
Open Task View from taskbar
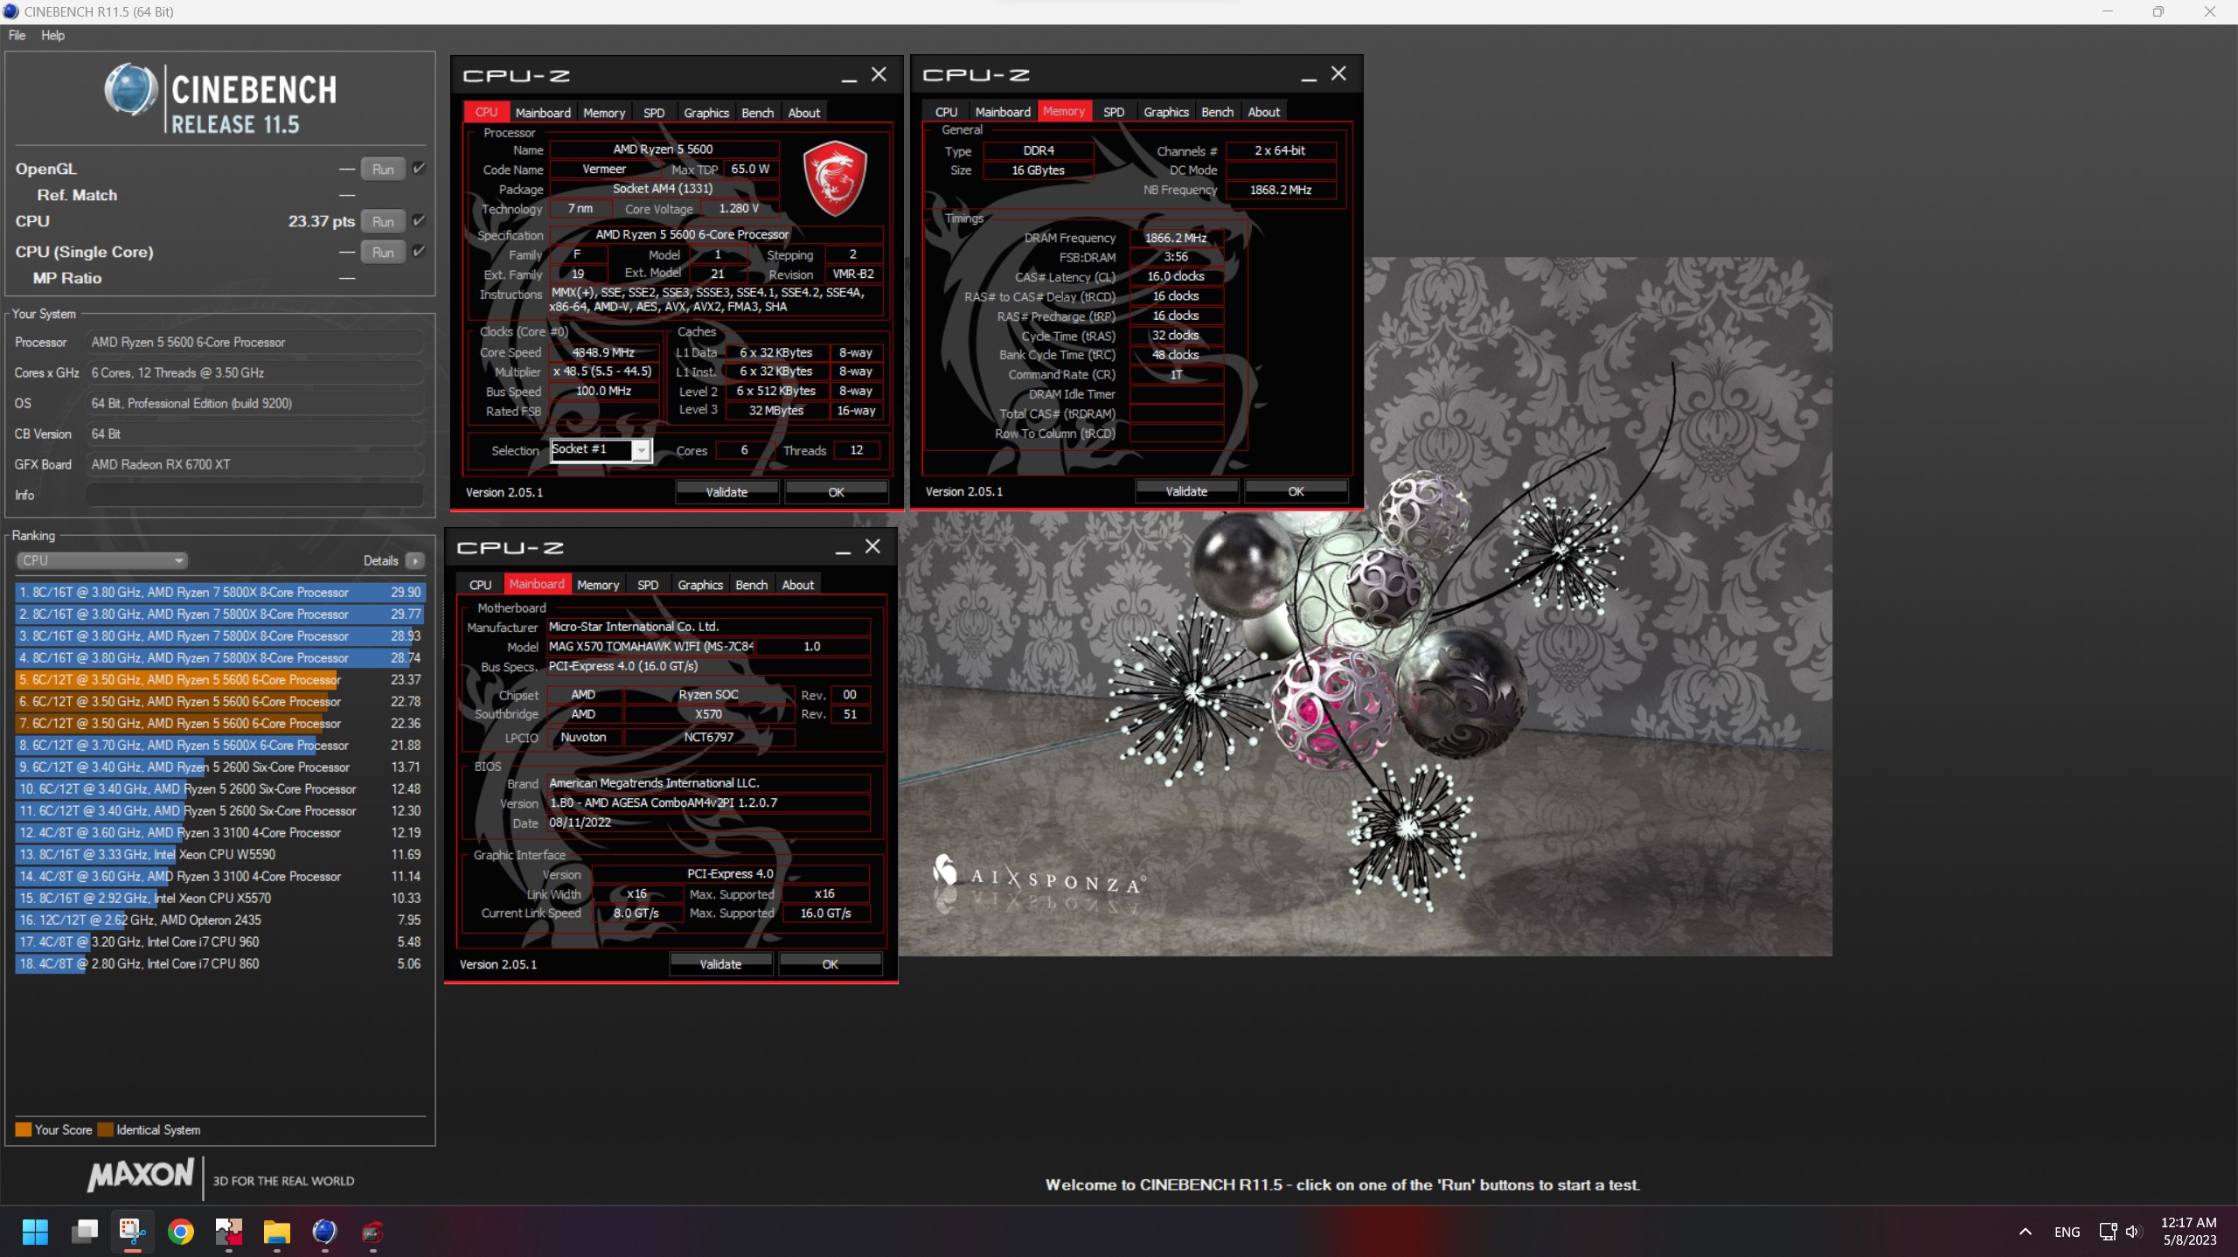pos(85,1232)
